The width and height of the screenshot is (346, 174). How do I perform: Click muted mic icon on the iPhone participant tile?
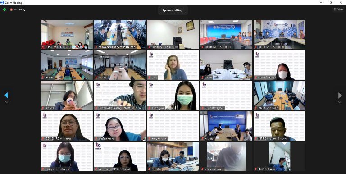tap(43, 108)
